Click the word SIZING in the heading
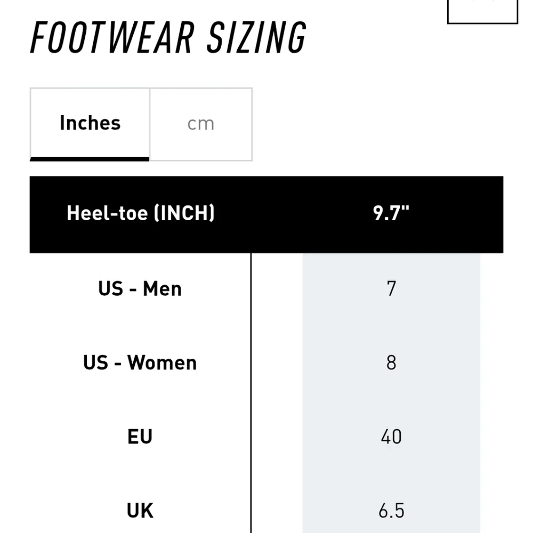The width and height of the screenshot is (533, 533). click(256, 38)
